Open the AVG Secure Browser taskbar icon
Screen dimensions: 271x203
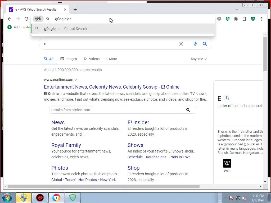point(56,198)
